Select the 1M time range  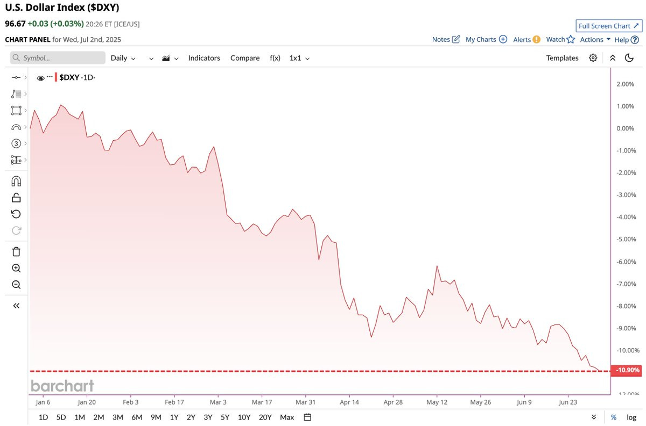[80, 417]
